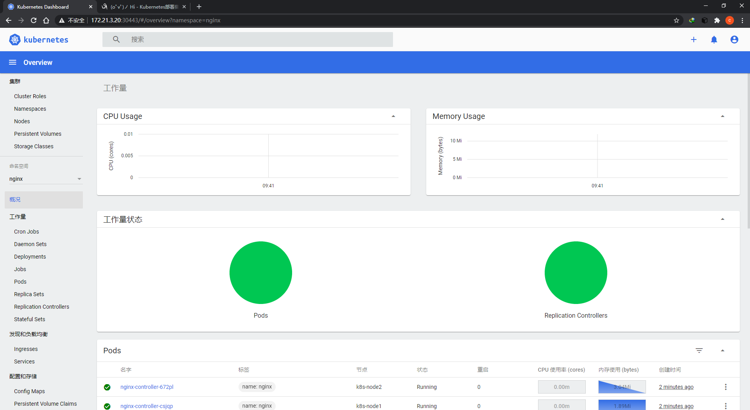Open Replication Controllers in sidebar
The height and width of the screenshot is (410, 750).
click(x=41, y=307)
